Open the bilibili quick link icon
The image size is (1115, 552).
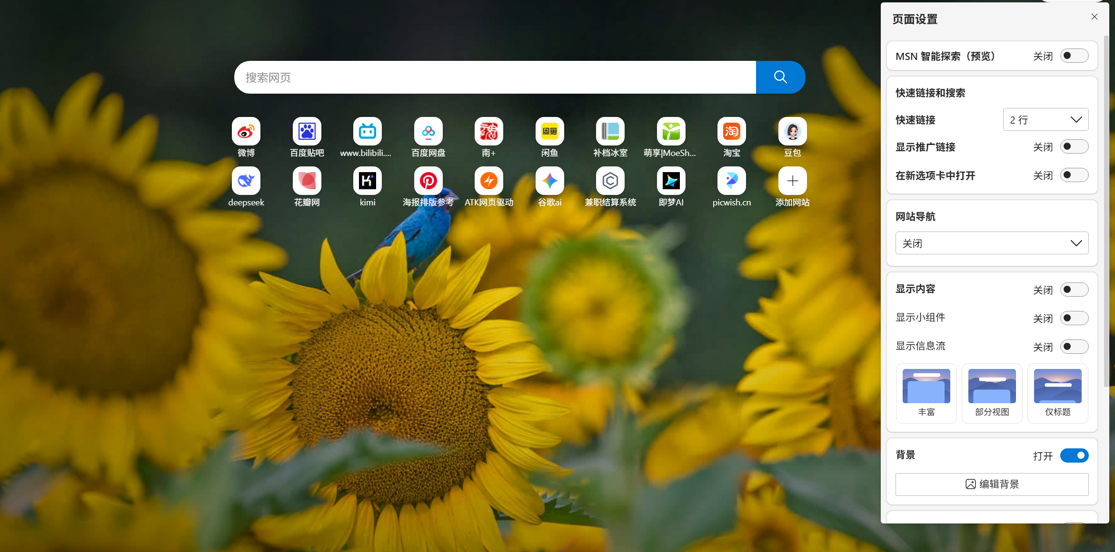(367, 131)
